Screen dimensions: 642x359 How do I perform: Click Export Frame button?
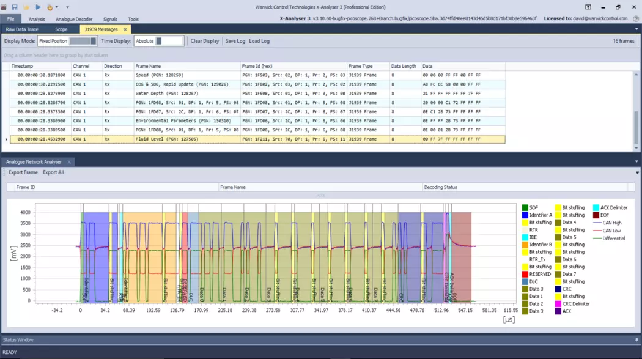[23, 172]
